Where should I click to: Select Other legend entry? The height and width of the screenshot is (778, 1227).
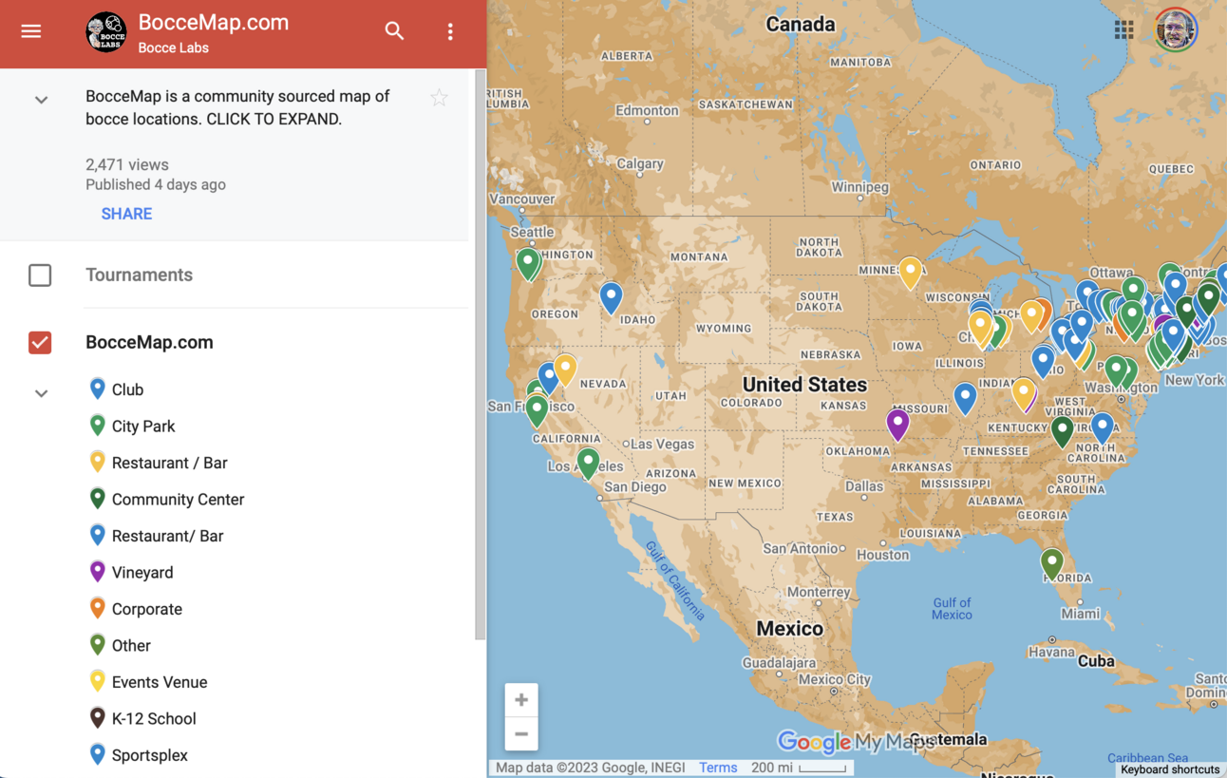[131, 646]
